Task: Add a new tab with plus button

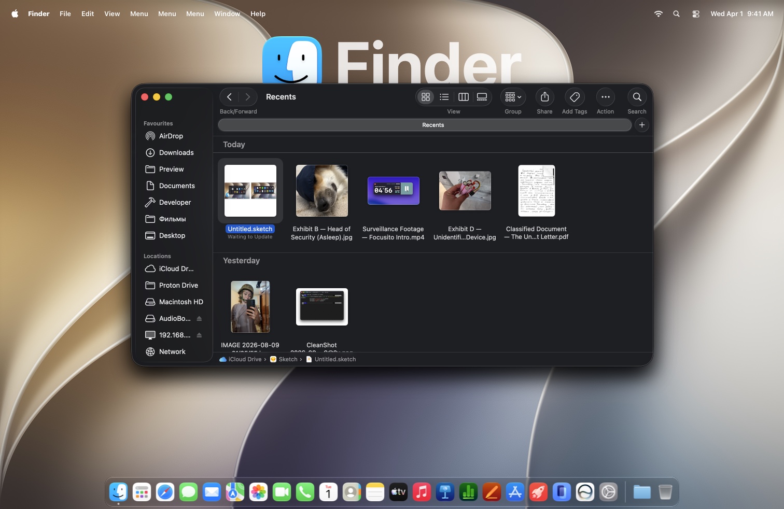Action: coord(642,125)
